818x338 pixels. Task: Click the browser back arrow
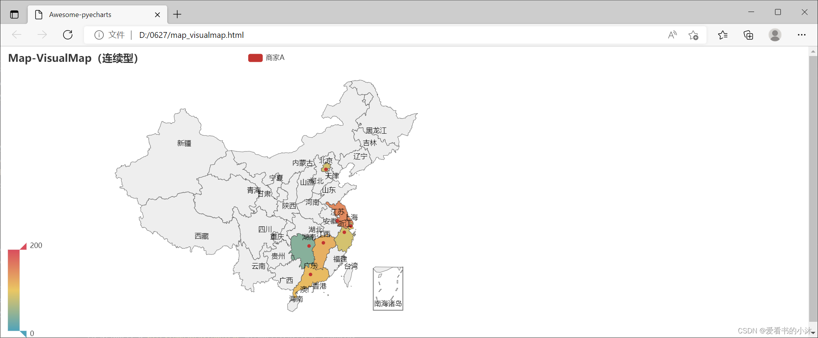click(x=17, y=35)
